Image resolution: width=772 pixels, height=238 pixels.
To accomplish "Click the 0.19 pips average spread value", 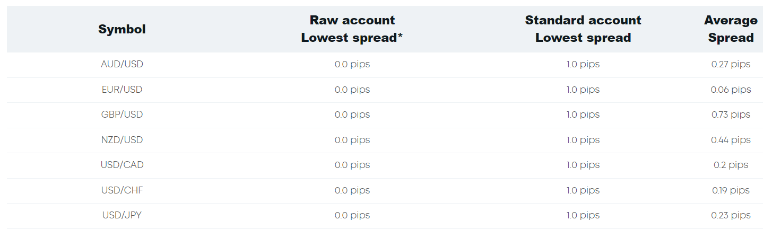I will tap(731, 191).
